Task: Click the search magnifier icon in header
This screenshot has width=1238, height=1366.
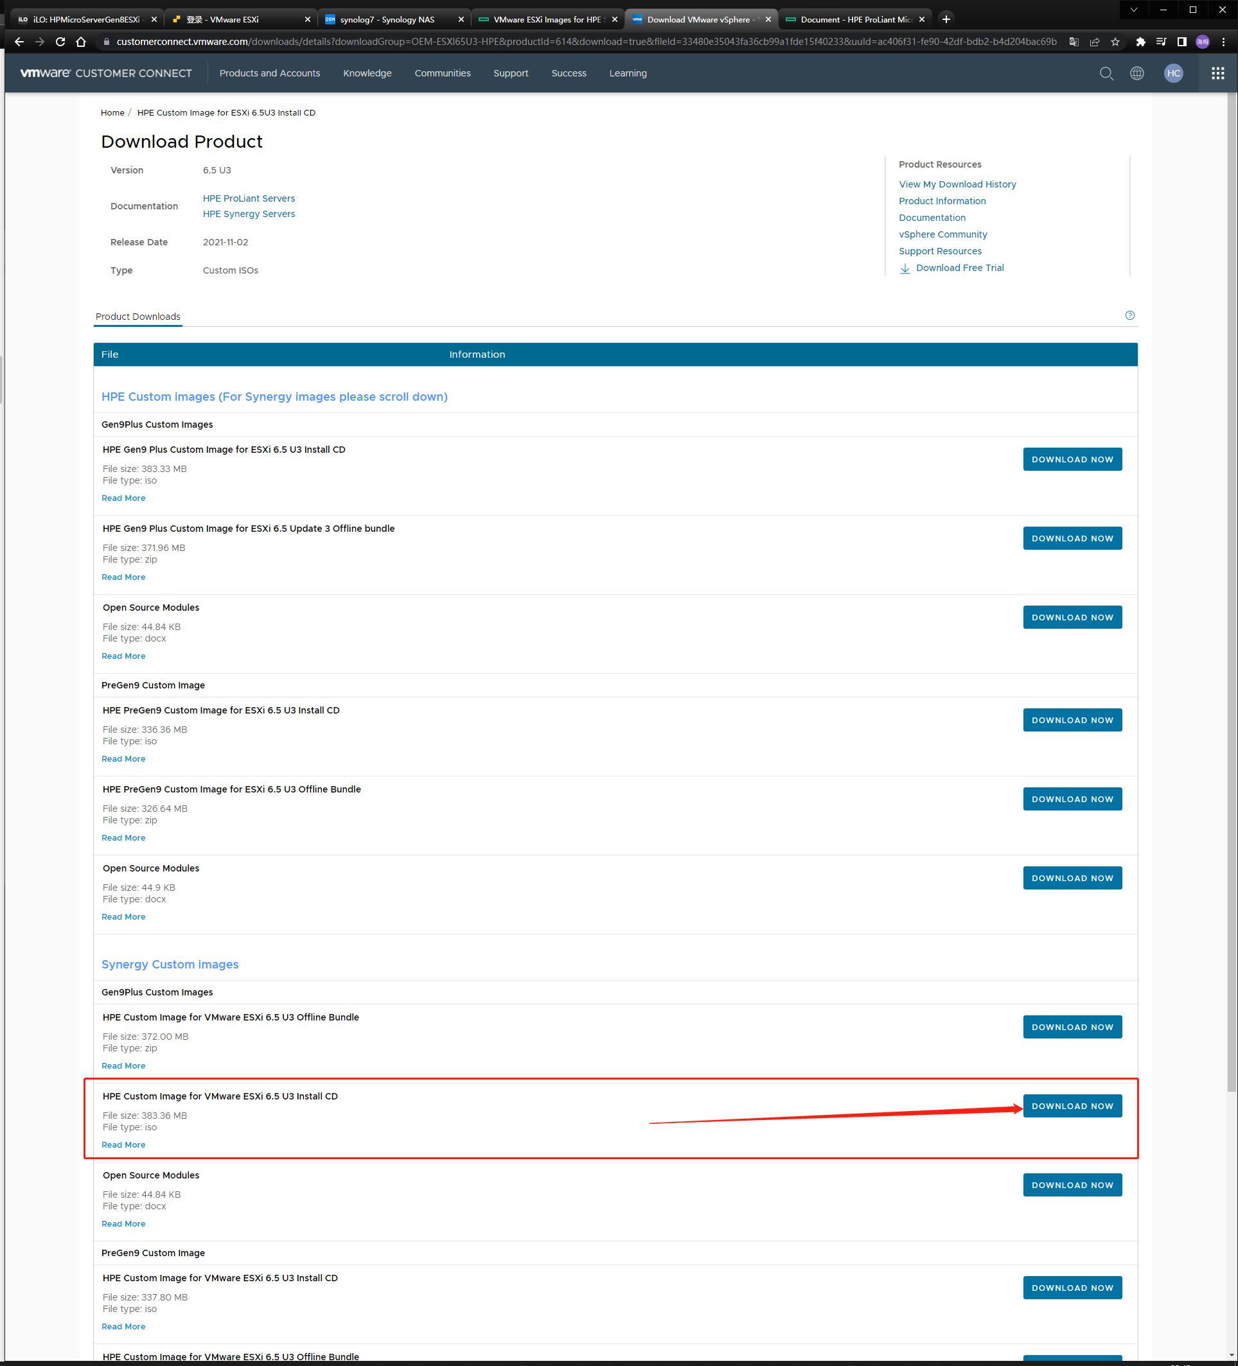Action: 1106,73
